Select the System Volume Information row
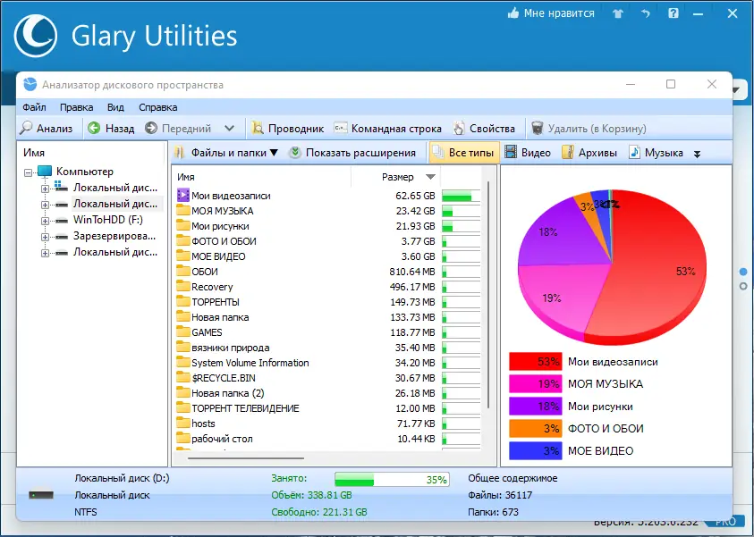 328,363
